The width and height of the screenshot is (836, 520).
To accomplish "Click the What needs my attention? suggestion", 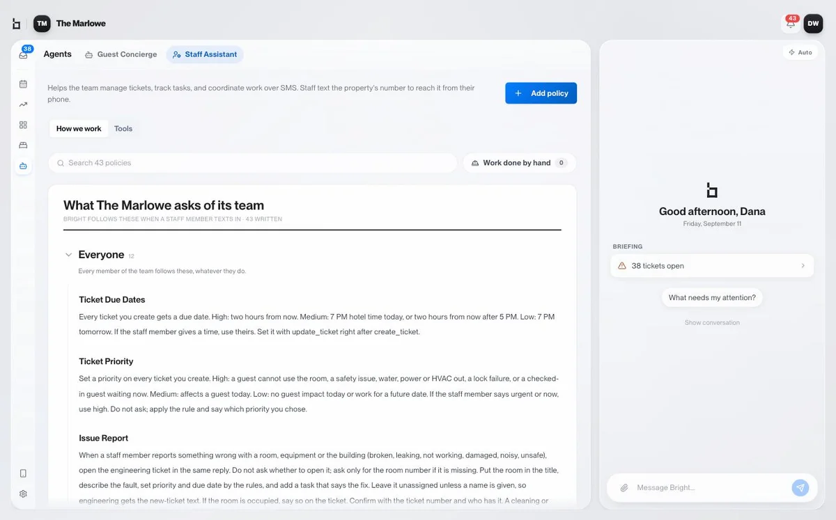I will pos(712,298).
